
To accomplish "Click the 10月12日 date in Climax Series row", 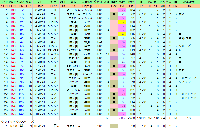I will pos(40,126).
